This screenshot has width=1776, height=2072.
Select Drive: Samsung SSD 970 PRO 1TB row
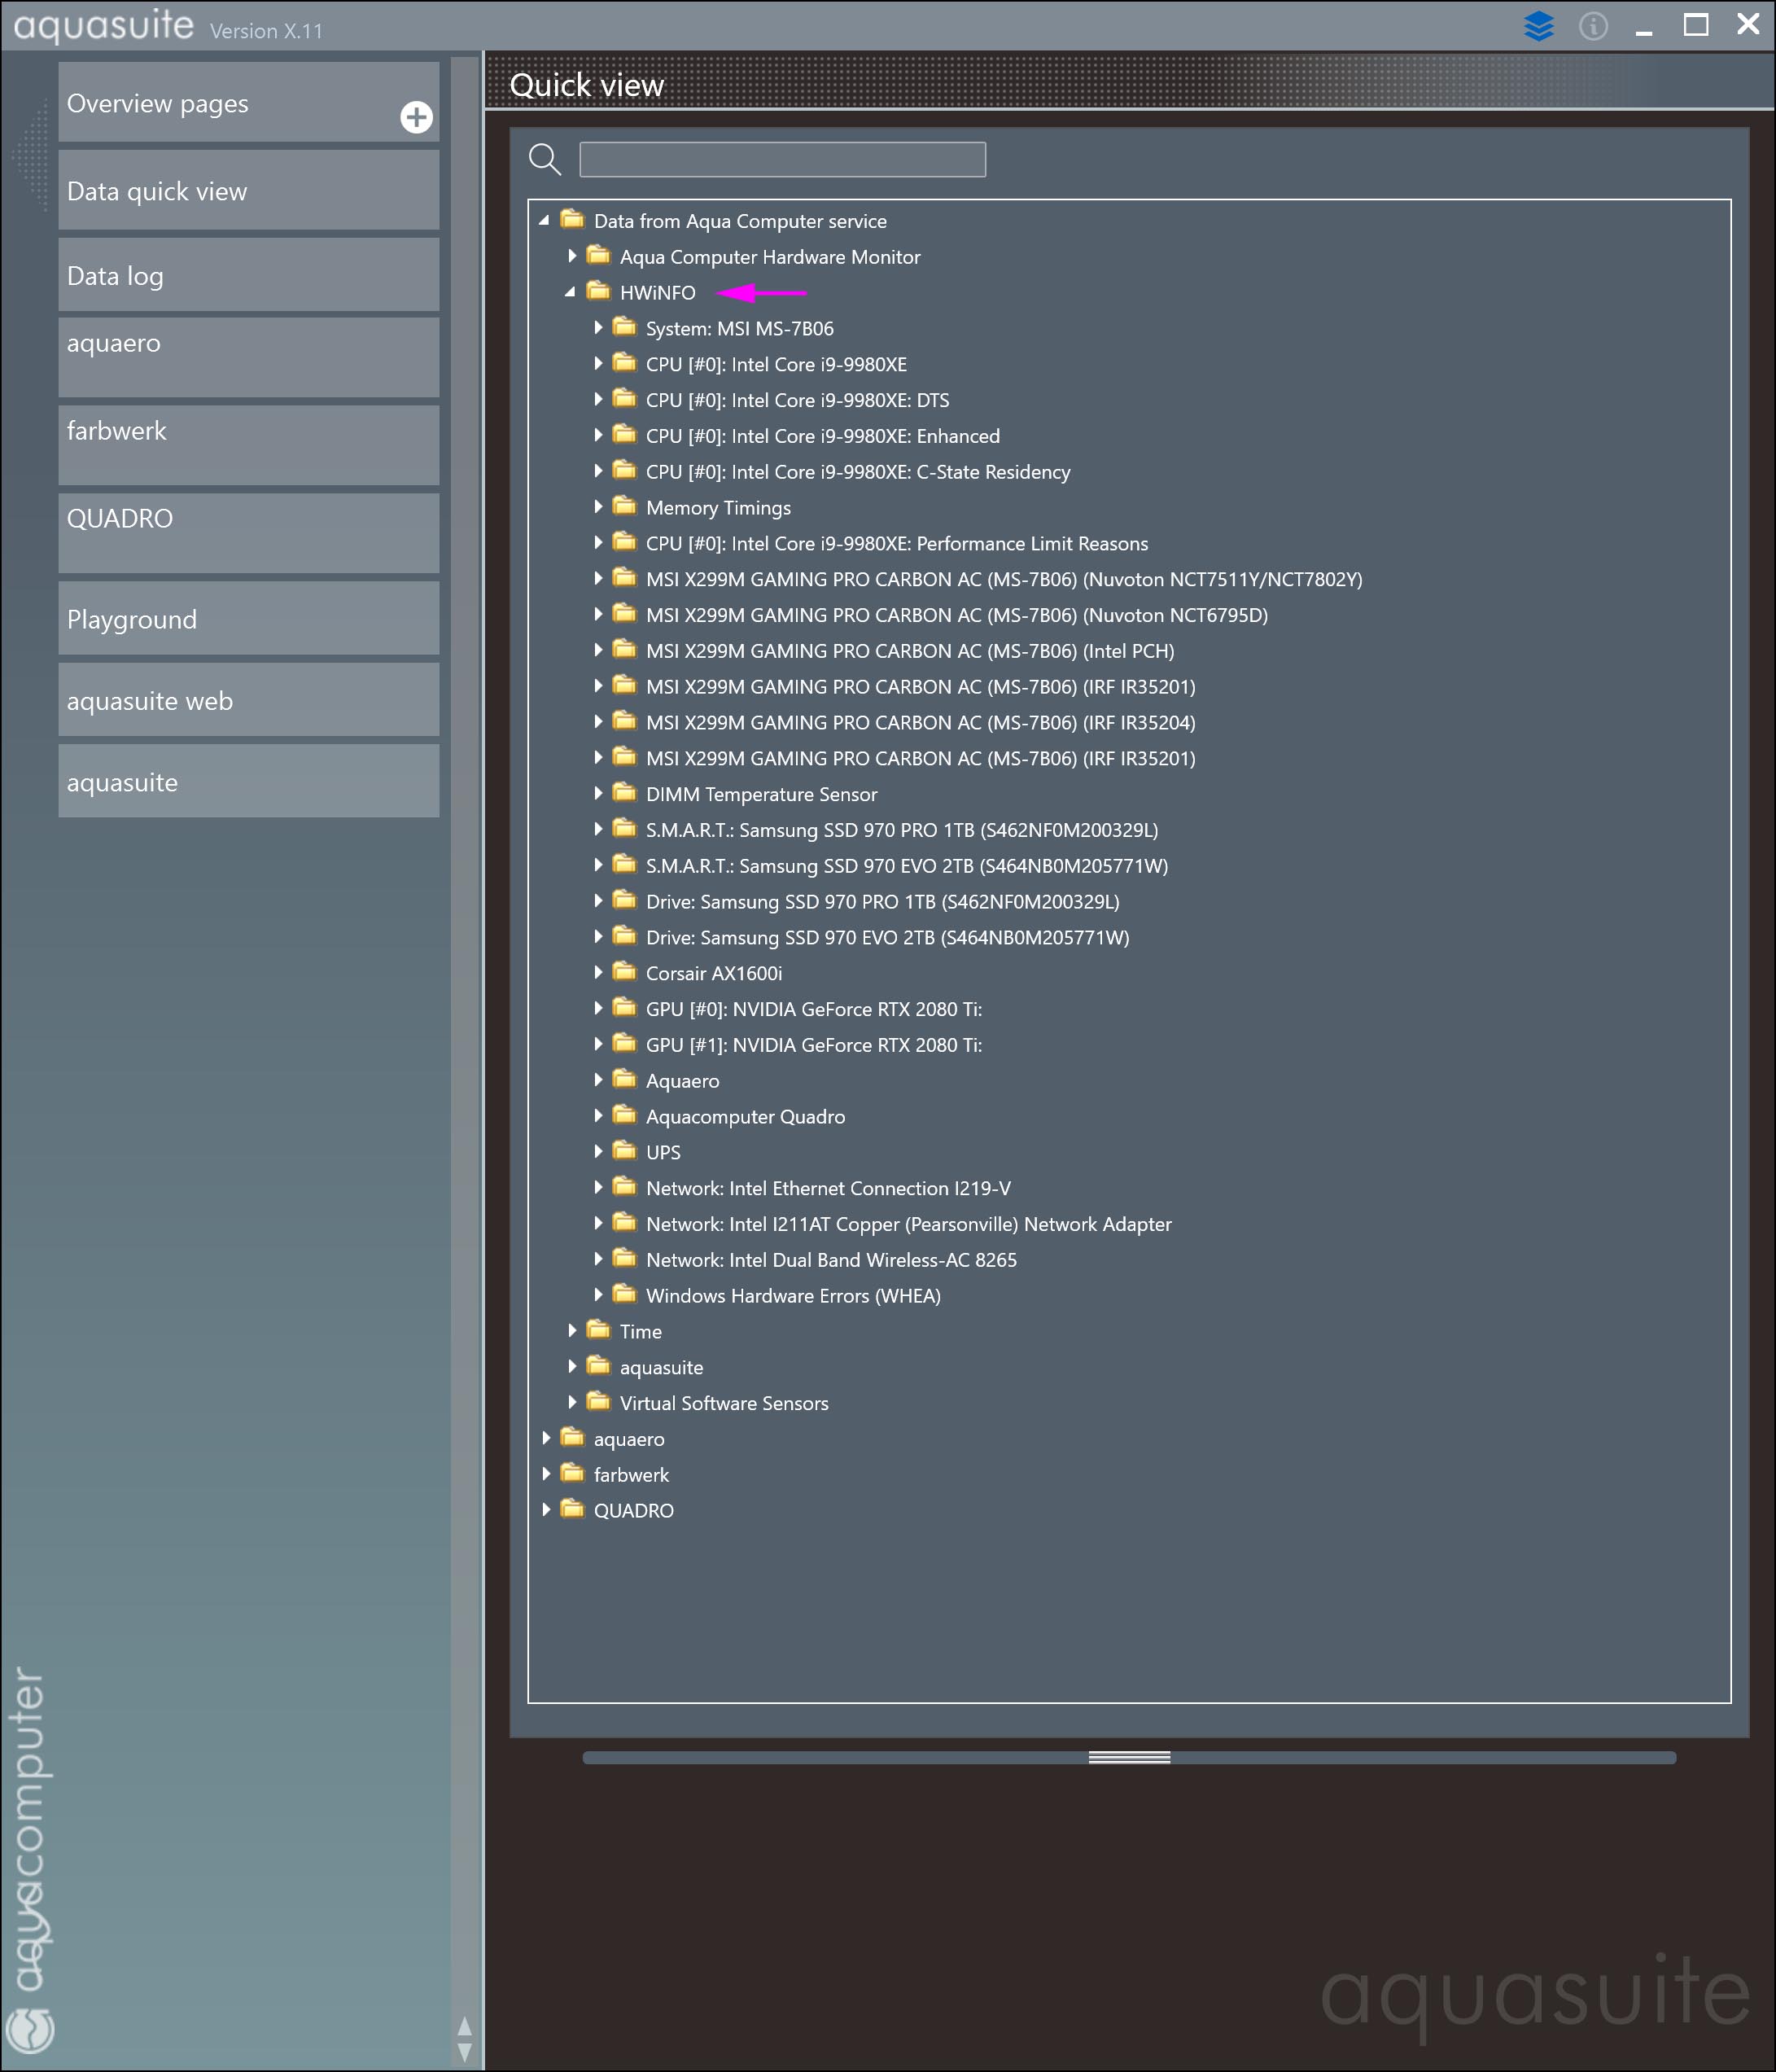click(x=882, y=902)
